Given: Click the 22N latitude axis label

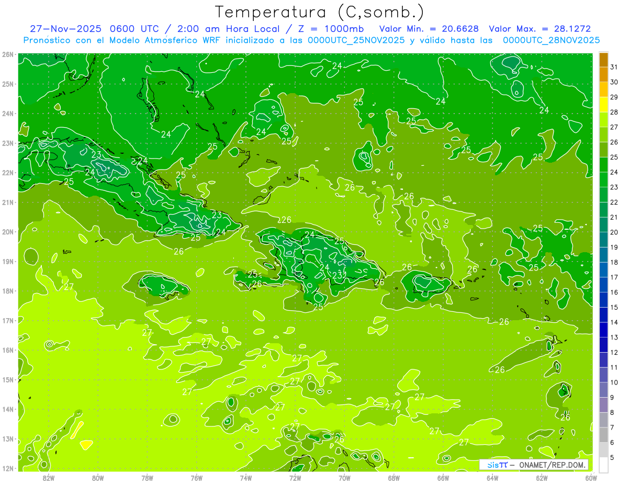Looking at the screenshot, I should (x=8, y=173).
